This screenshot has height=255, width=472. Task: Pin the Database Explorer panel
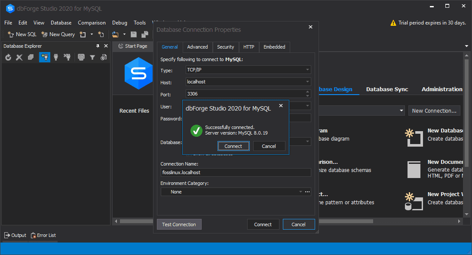pyautogui.click(x=98, y=46)
